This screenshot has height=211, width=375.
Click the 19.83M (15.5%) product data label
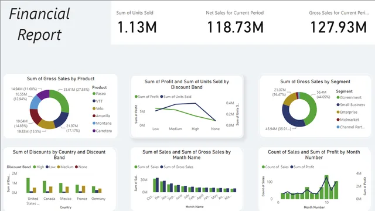click(x=29, y=131)
